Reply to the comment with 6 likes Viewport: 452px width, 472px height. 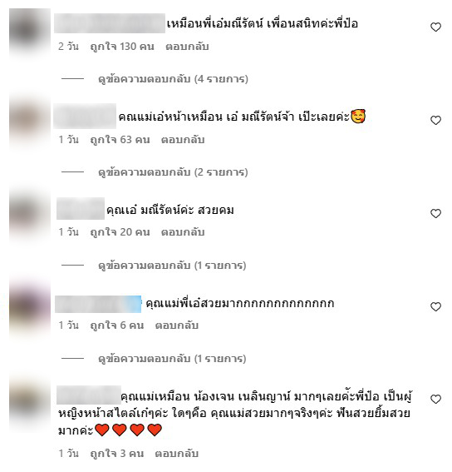point(177,325)
